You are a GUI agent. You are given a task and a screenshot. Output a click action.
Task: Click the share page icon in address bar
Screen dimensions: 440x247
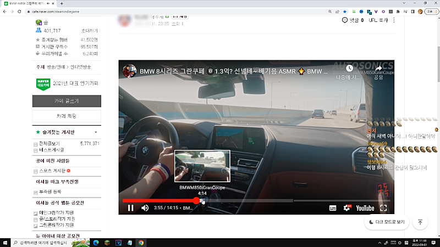(337, 12)
